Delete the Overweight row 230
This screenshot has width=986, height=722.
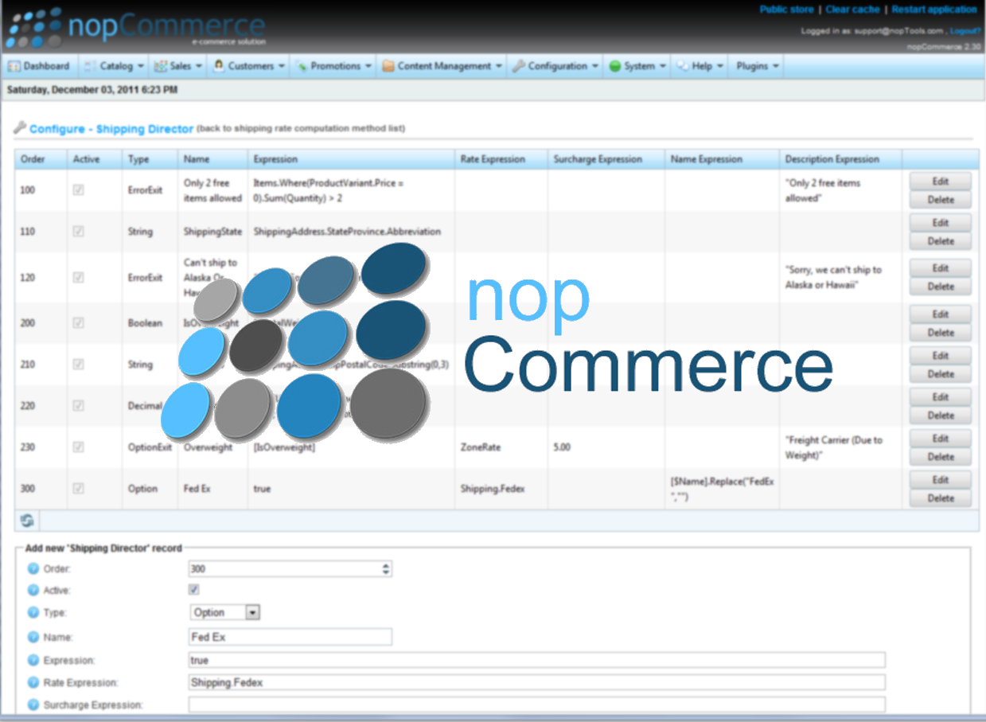(941, 457)
